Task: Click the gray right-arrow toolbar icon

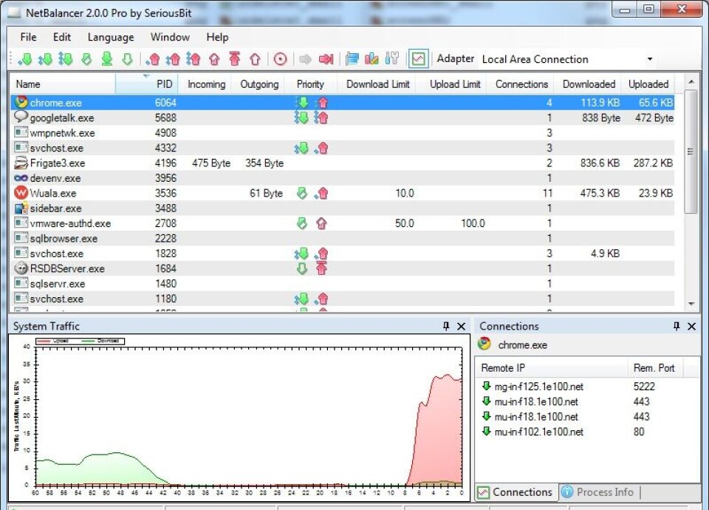Action: tap(306, 59)
